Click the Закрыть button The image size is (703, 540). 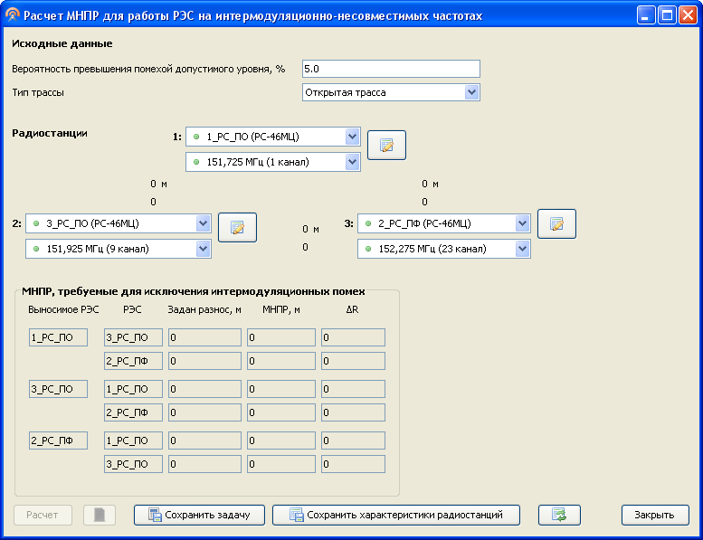655,515
